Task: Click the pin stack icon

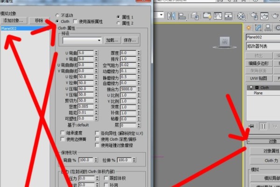Action: click(x=252, y=126)
